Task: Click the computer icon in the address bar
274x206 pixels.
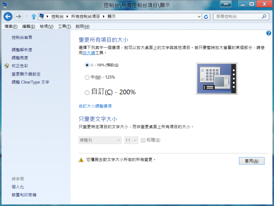Action: click(x=41, y=17)
